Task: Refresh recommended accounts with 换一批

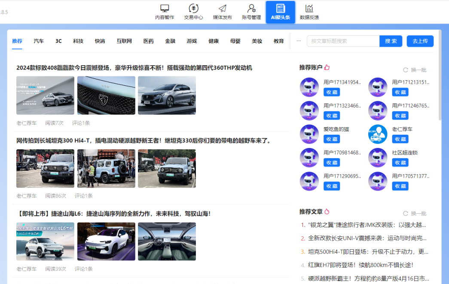Action: (415, 70)
